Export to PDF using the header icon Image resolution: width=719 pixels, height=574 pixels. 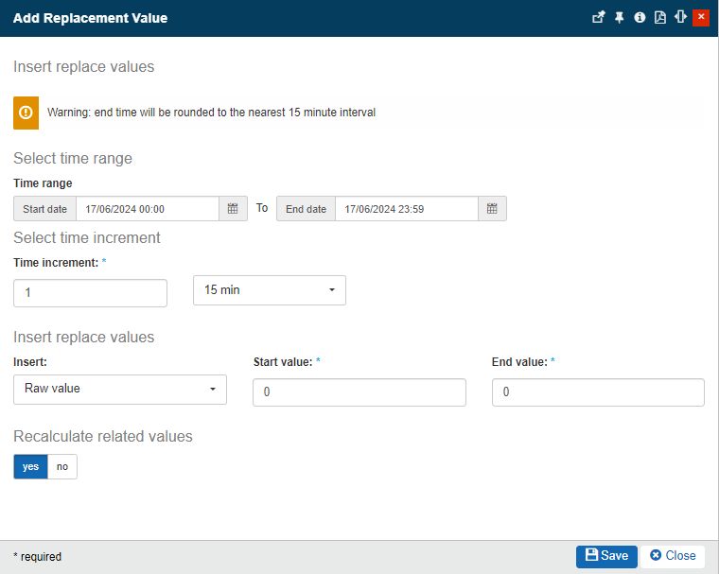[660, 18]
